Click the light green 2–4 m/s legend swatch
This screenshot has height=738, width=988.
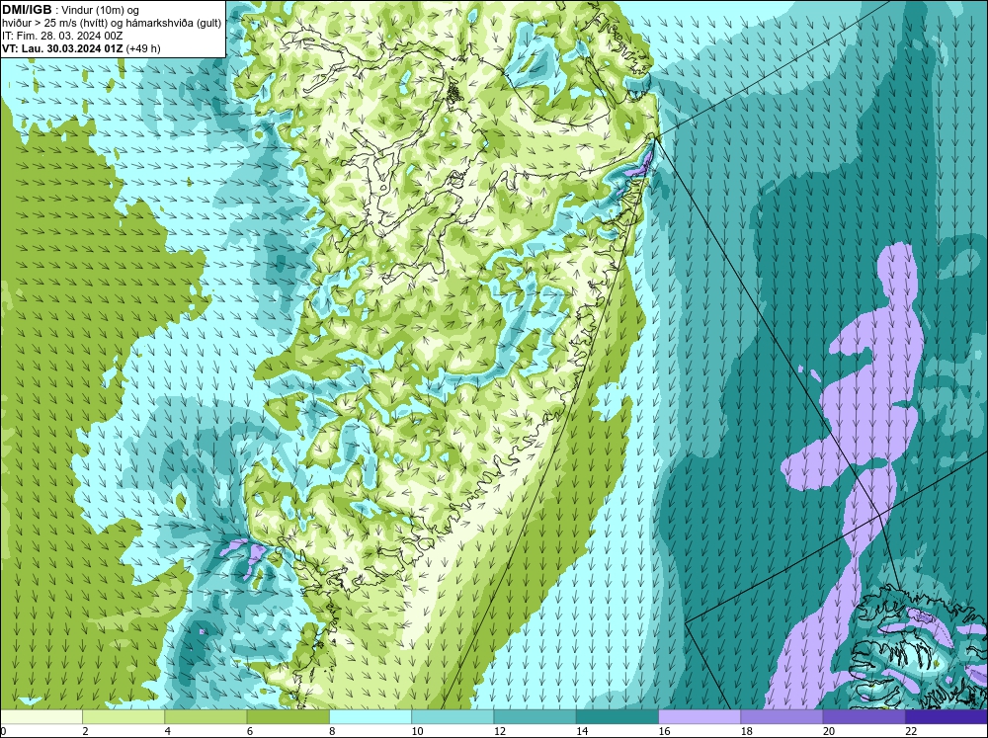click(x=123, y=717)
